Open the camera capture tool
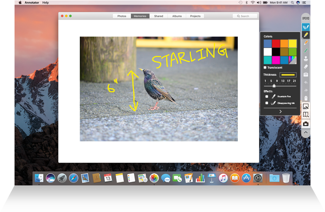 [x=305, y=124]
